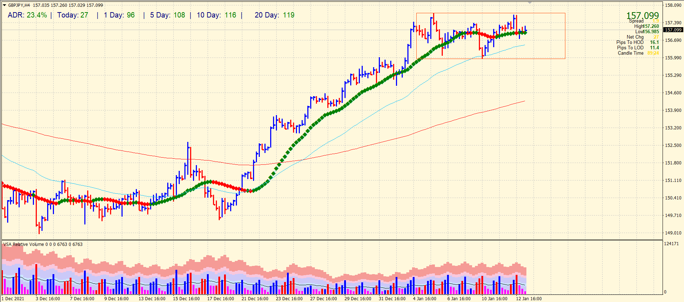Click the 156.690 price axis label

point(673,40)
